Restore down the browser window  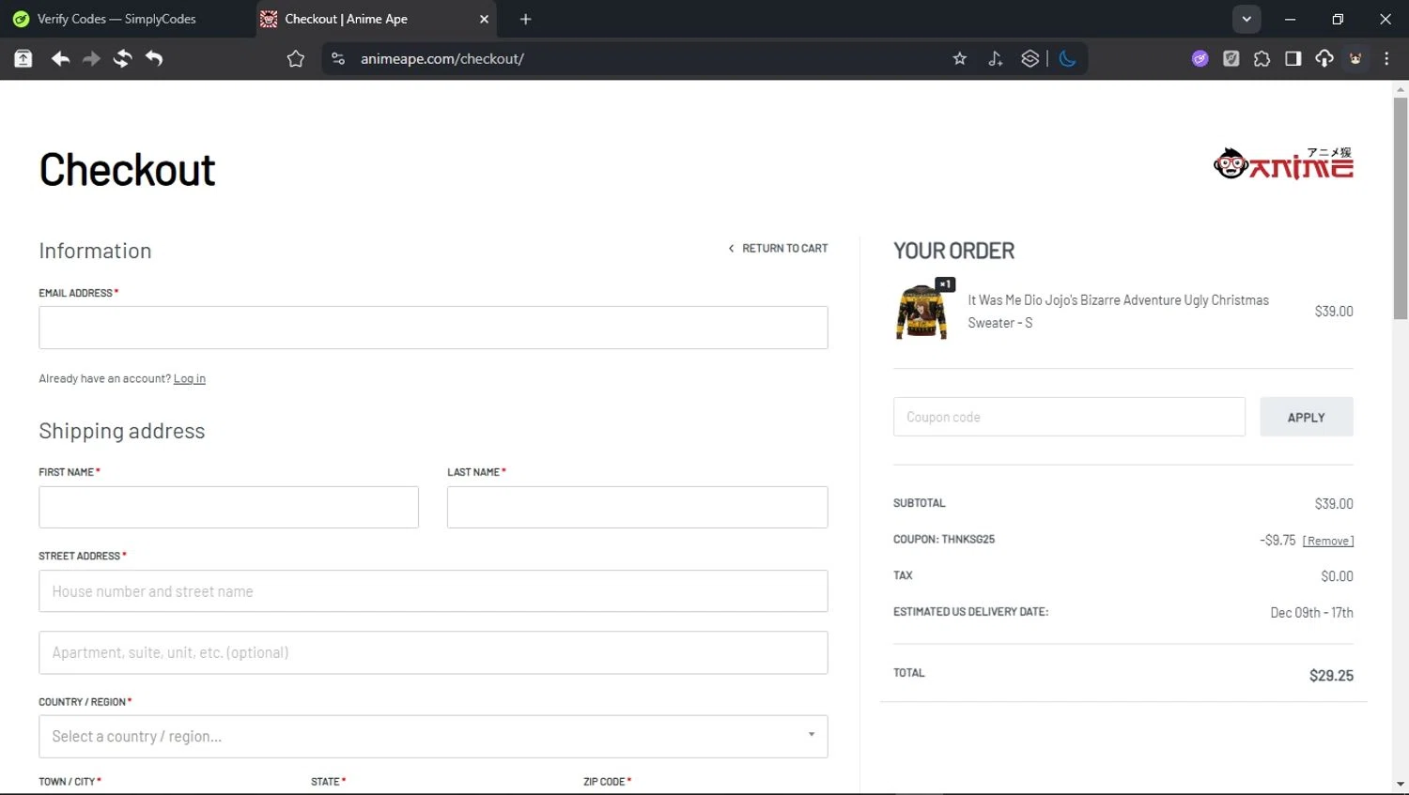1338,19
